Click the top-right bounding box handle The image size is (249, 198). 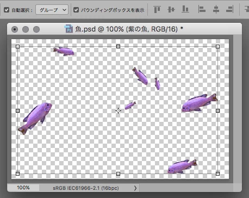tap(218, 47)
